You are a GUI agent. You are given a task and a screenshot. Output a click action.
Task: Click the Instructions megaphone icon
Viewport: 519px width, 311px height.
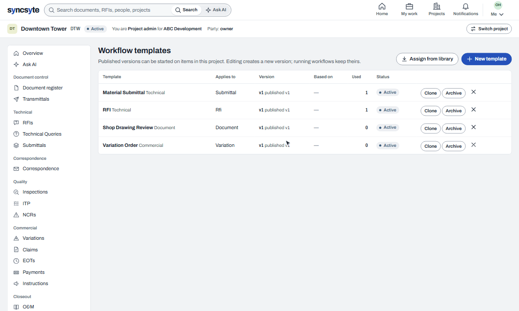16,283
